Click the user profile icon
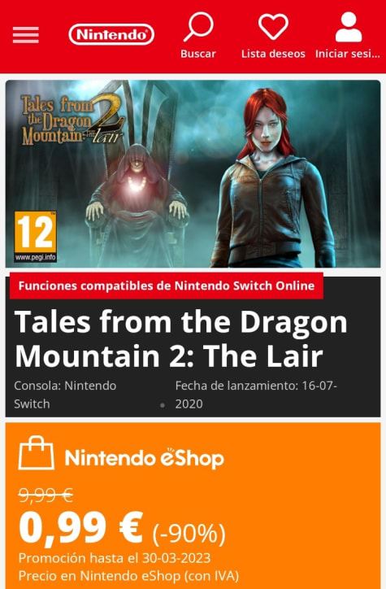Viewport: 386px width, 589px height. (x=348, y=26)
